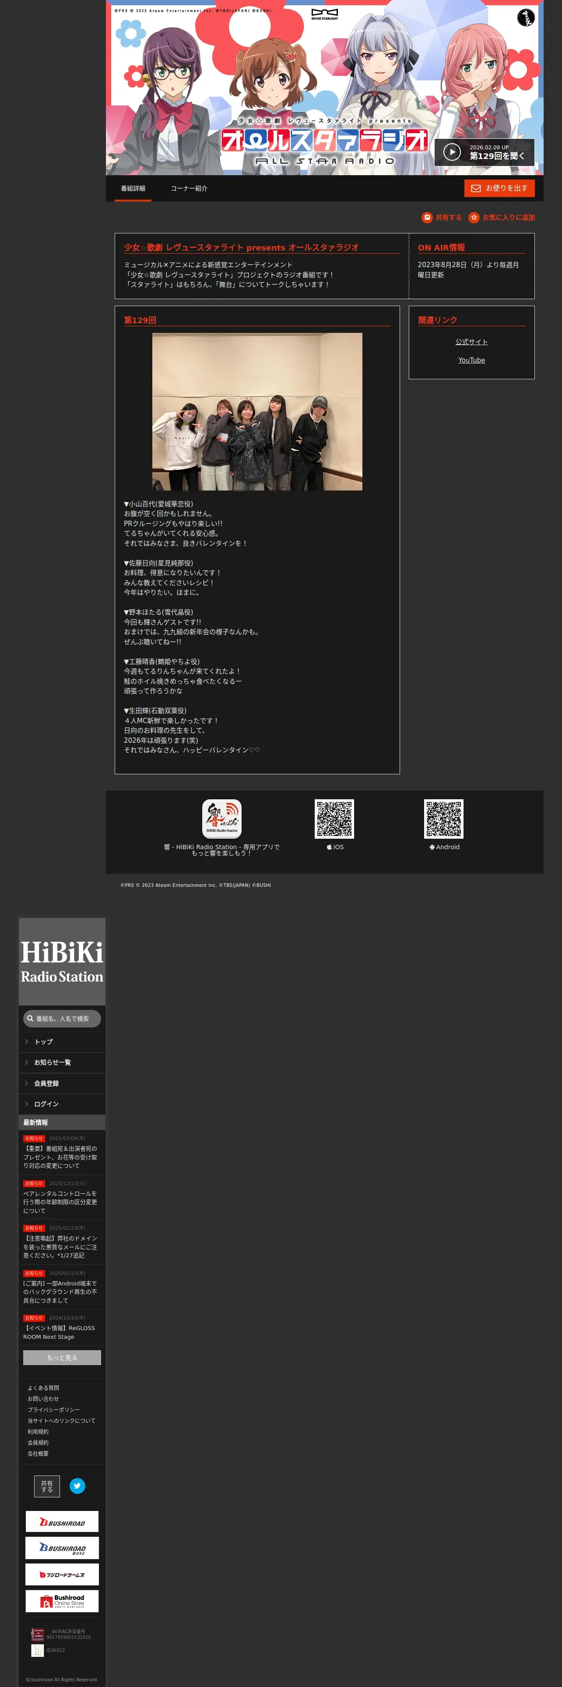Viewport: 562px width, 1687px height.
Task: Switch to the コーナー紹介 tab
Action: tap(189, 189)
